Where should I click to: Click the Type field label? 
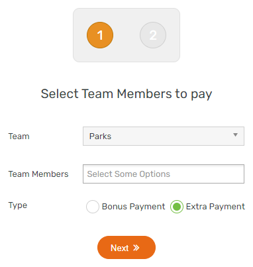pyautogui.click(x=18, y=205)
